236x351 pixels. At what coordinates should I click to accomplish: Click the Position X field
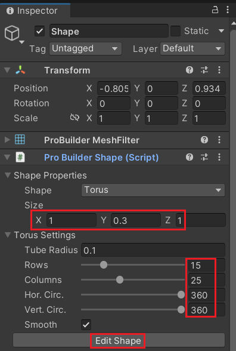(x=114, y=88)
